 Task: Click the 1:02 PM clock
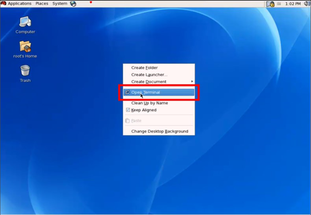coord(293,4)
